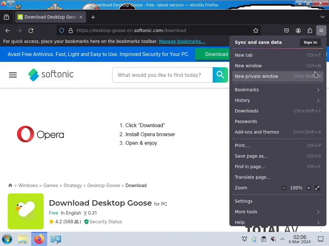Screen dimensions: 329x246
Task: Click the breadcrumb home icon
Action: [x=10, y=185]
